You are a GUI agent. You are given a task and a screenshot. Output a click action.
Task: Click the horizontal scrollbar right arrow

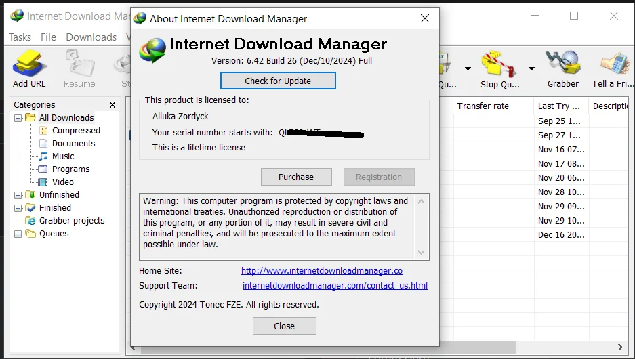(x=620, y=347)
